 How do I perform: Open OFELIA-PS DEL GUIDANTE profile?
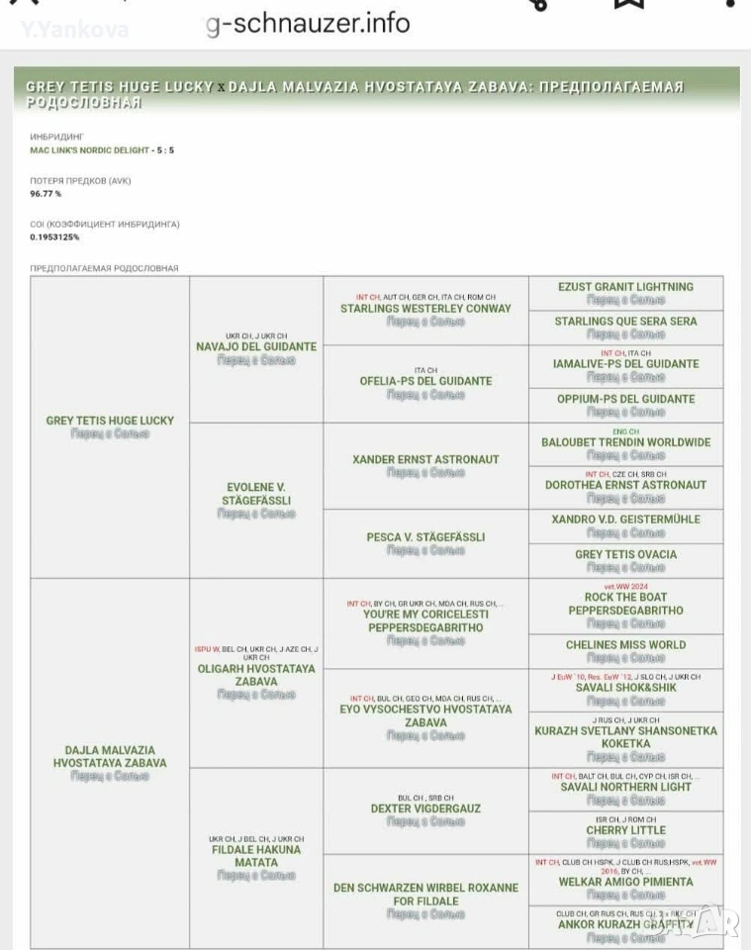click(x=425, y=381)
